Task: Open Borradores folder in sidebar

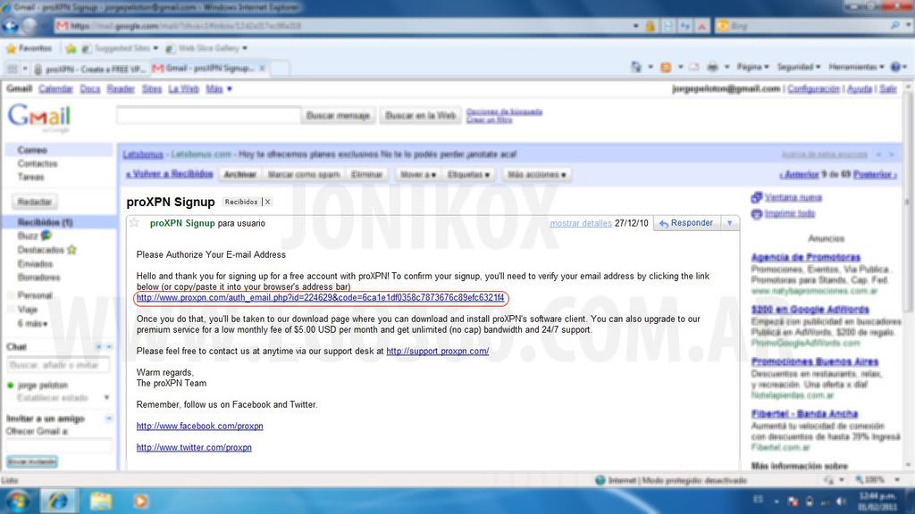Action: (x=39, y=278)
